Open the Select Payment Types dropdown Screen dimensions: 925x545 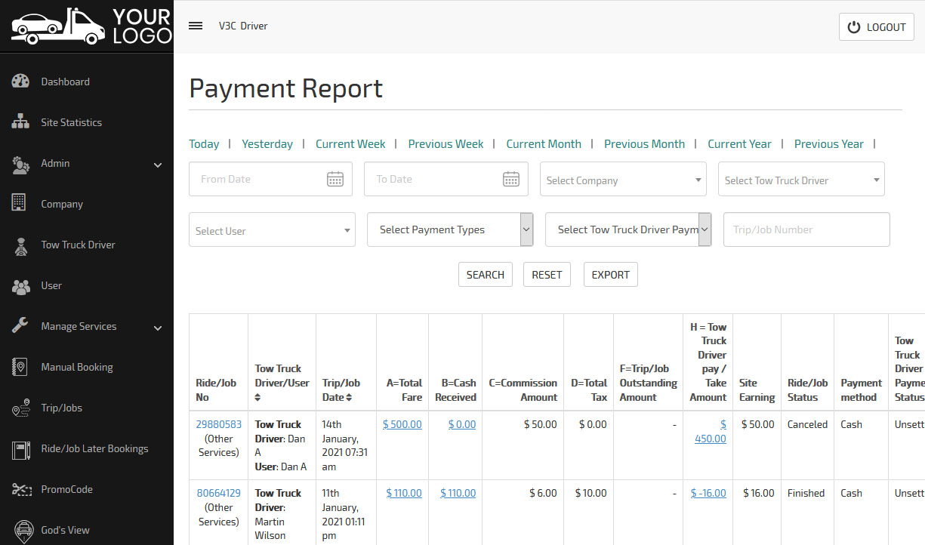[x=450, y=229]
